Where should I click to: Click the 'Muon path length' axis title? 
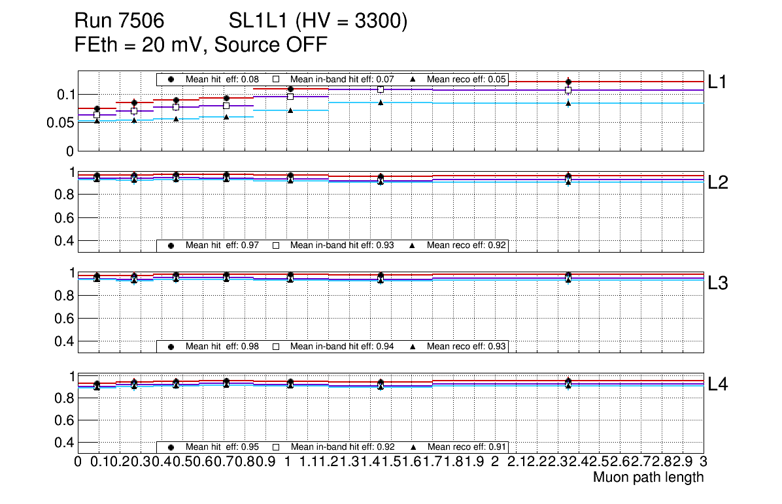pyautogui.click(x=648, y=477)
